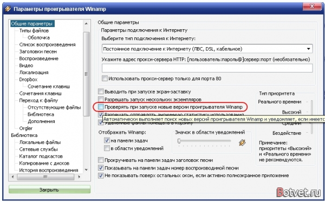
Task: Click the 'Реального времени' priority label
Action: [x=279, y=102]
